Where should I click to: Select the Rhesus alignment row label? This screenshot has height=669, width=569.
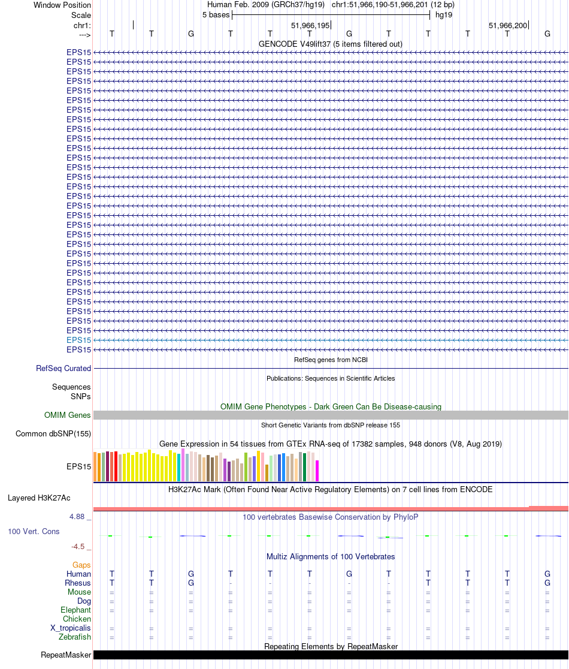pos(78,583)
